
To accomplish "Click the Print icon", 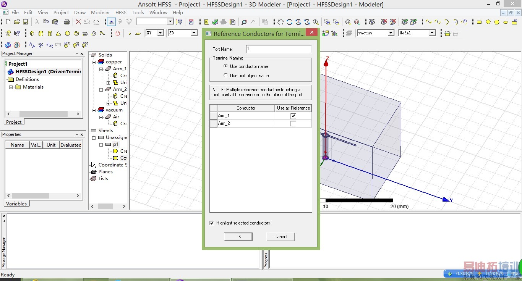I will pyautogui.click(x=67, y=22).
